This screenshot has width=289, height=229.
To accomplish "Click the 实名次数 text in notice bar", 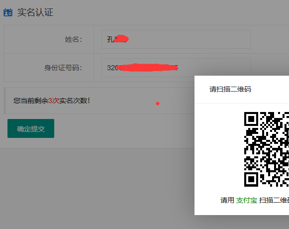I will pos(73,101).
